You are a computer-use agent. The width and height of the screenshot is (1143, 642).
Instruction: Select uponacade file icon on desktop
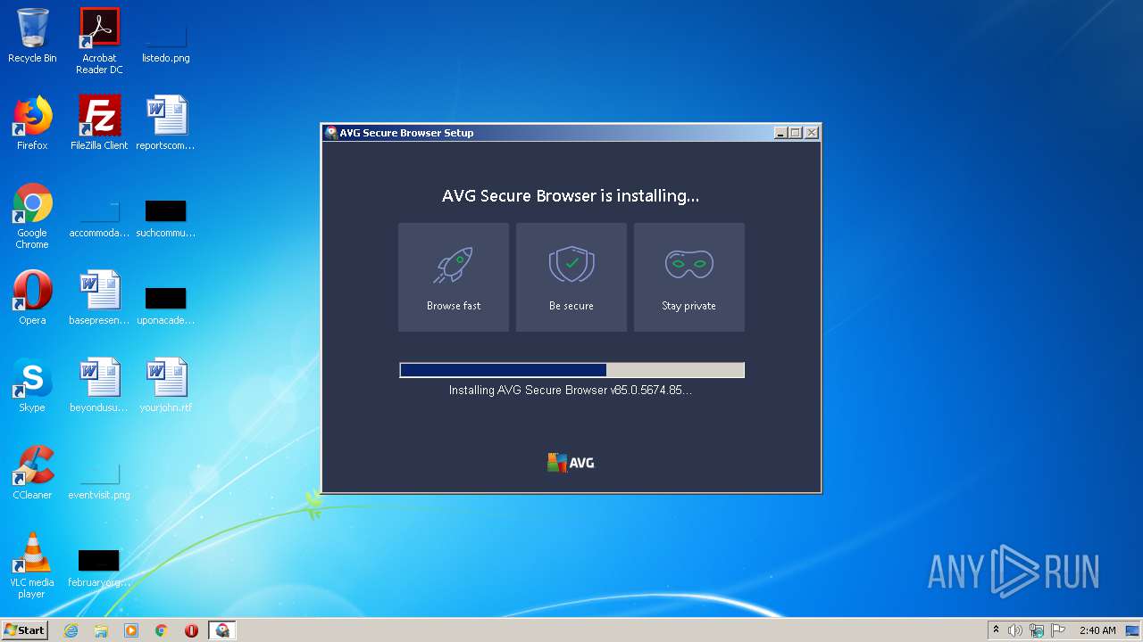(166, 303)
